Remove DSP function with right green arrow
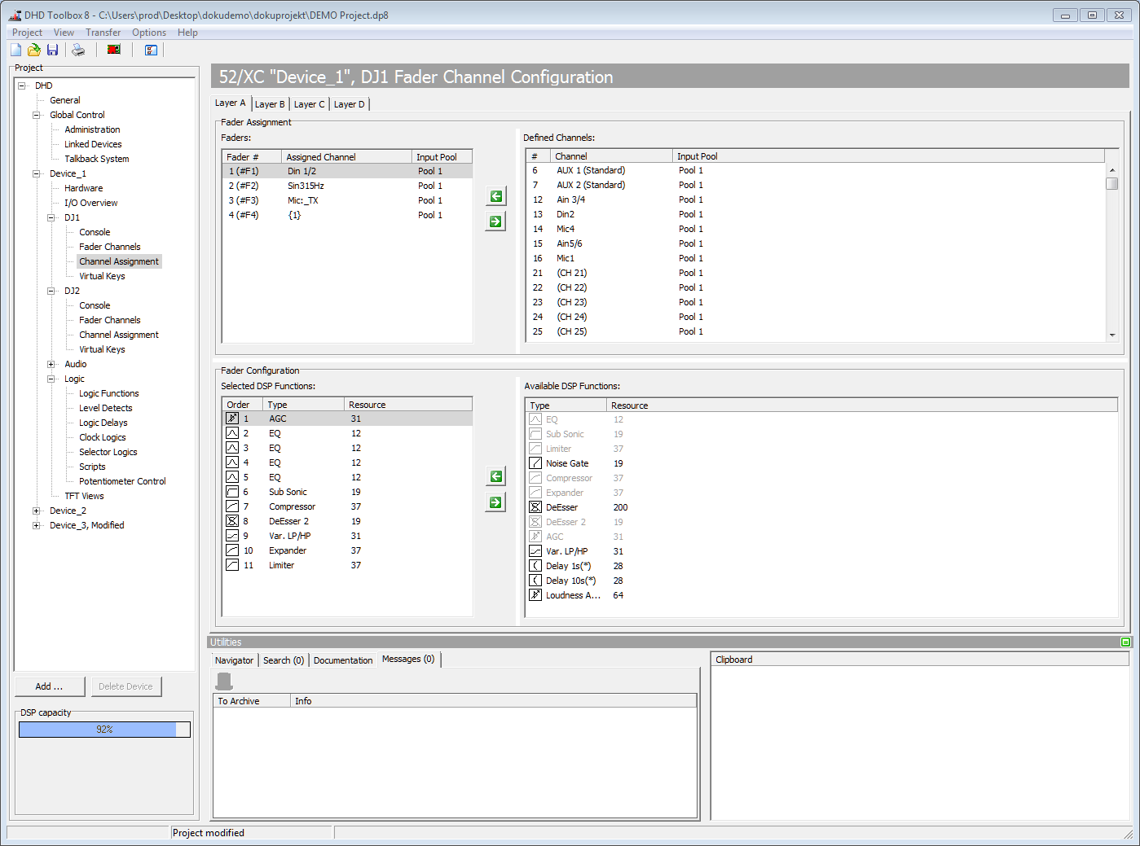 tap(495, 502)
